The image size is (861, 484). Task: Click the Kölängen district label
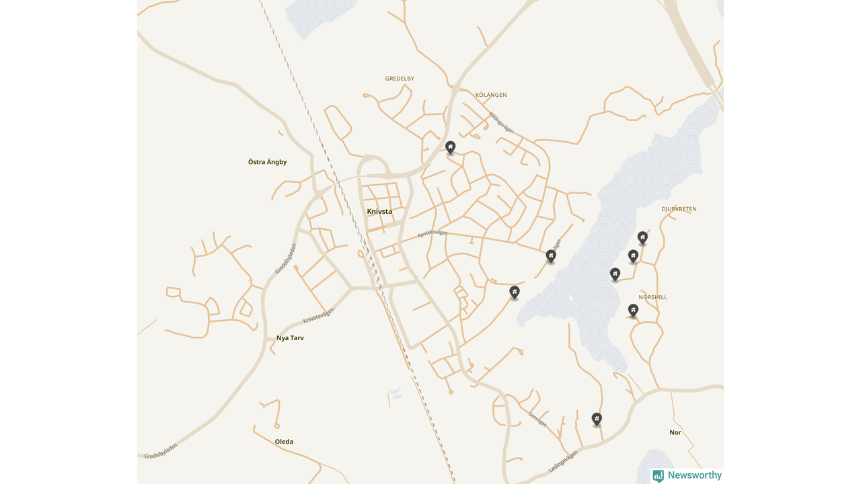coord(491,95)
